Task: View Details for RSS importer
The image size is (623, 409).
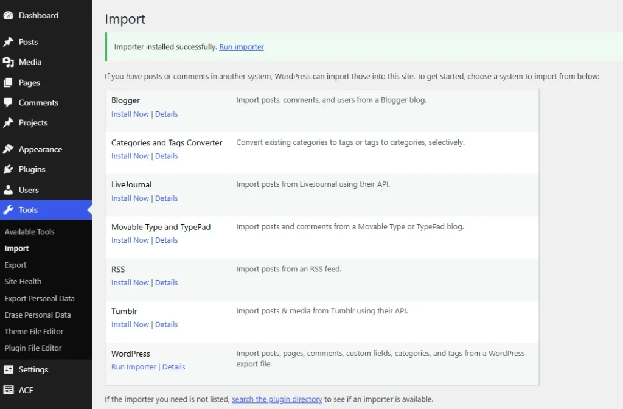Action: click(167, 282)
